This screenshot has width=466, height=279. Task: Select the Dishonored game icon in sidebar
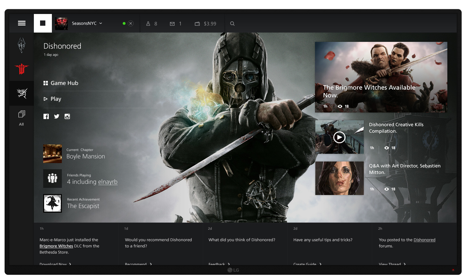(22, 93)
